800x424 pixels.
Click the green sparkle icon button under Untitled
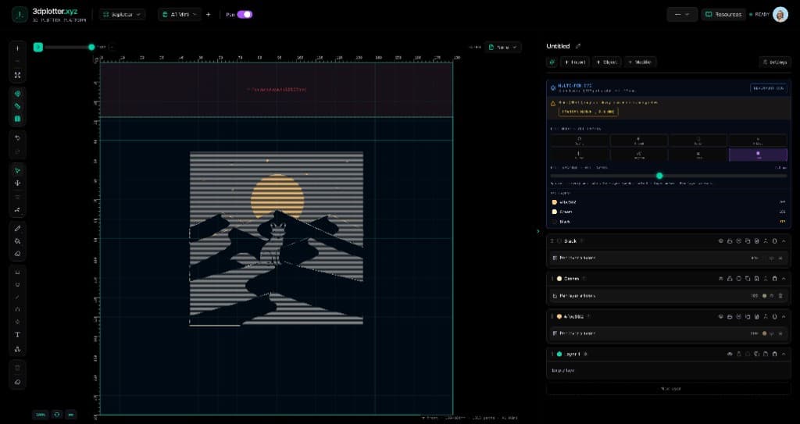[x=552, y=62]
